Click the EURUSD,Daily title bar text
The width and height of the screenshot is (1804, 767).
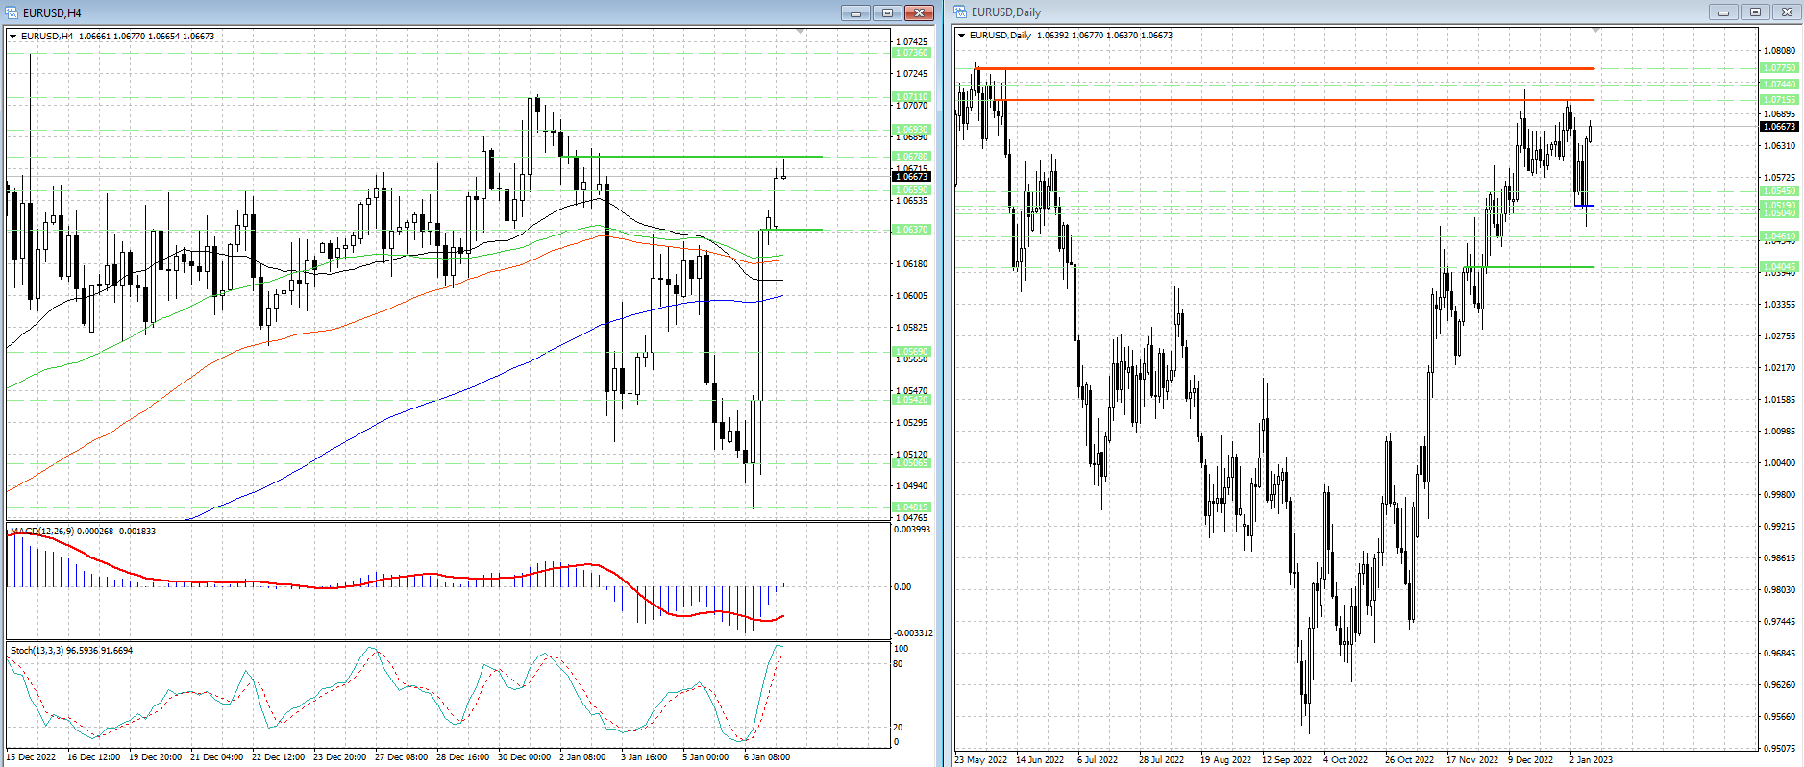pyautogui.click(x=1006, y=12)
